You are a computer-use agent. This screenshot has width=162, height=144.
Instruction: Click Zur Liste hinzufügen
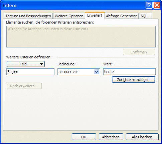pyautogui.click(x=134, y=80)
